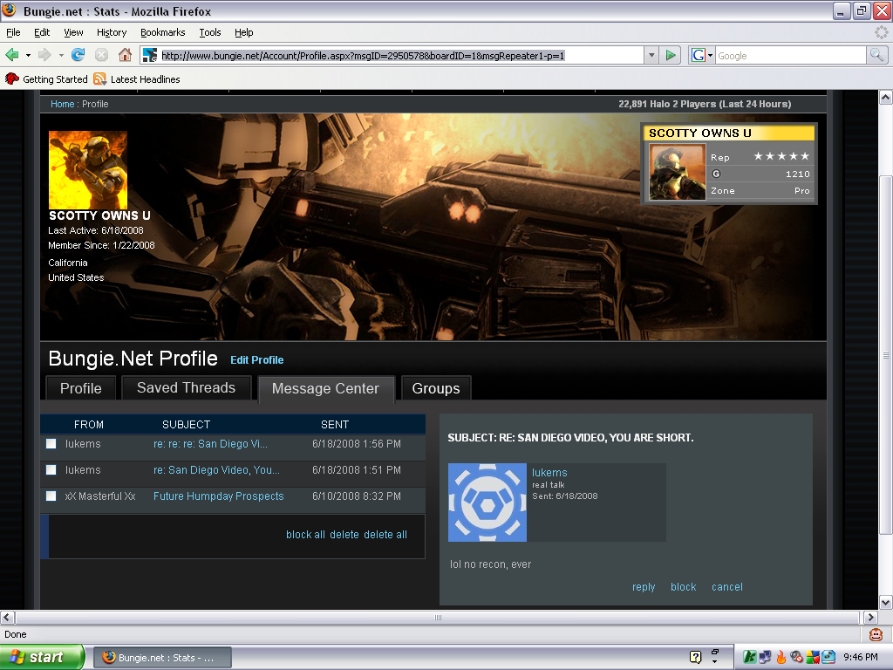Click lukems blue avatar image
Screen dimensions: 893x670
pyautogui.click(x=487, y=502)
